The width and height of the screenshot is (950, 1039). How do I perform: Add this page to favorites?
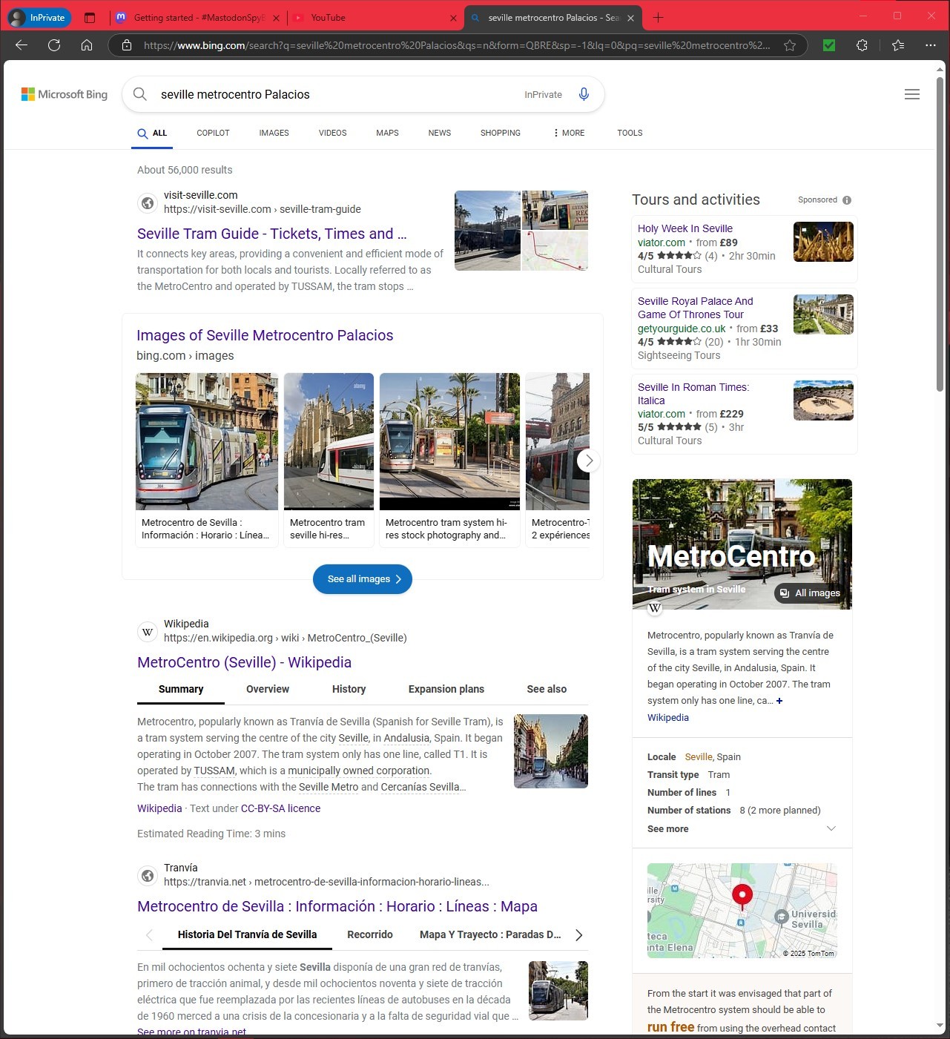(x=790, y=45)
